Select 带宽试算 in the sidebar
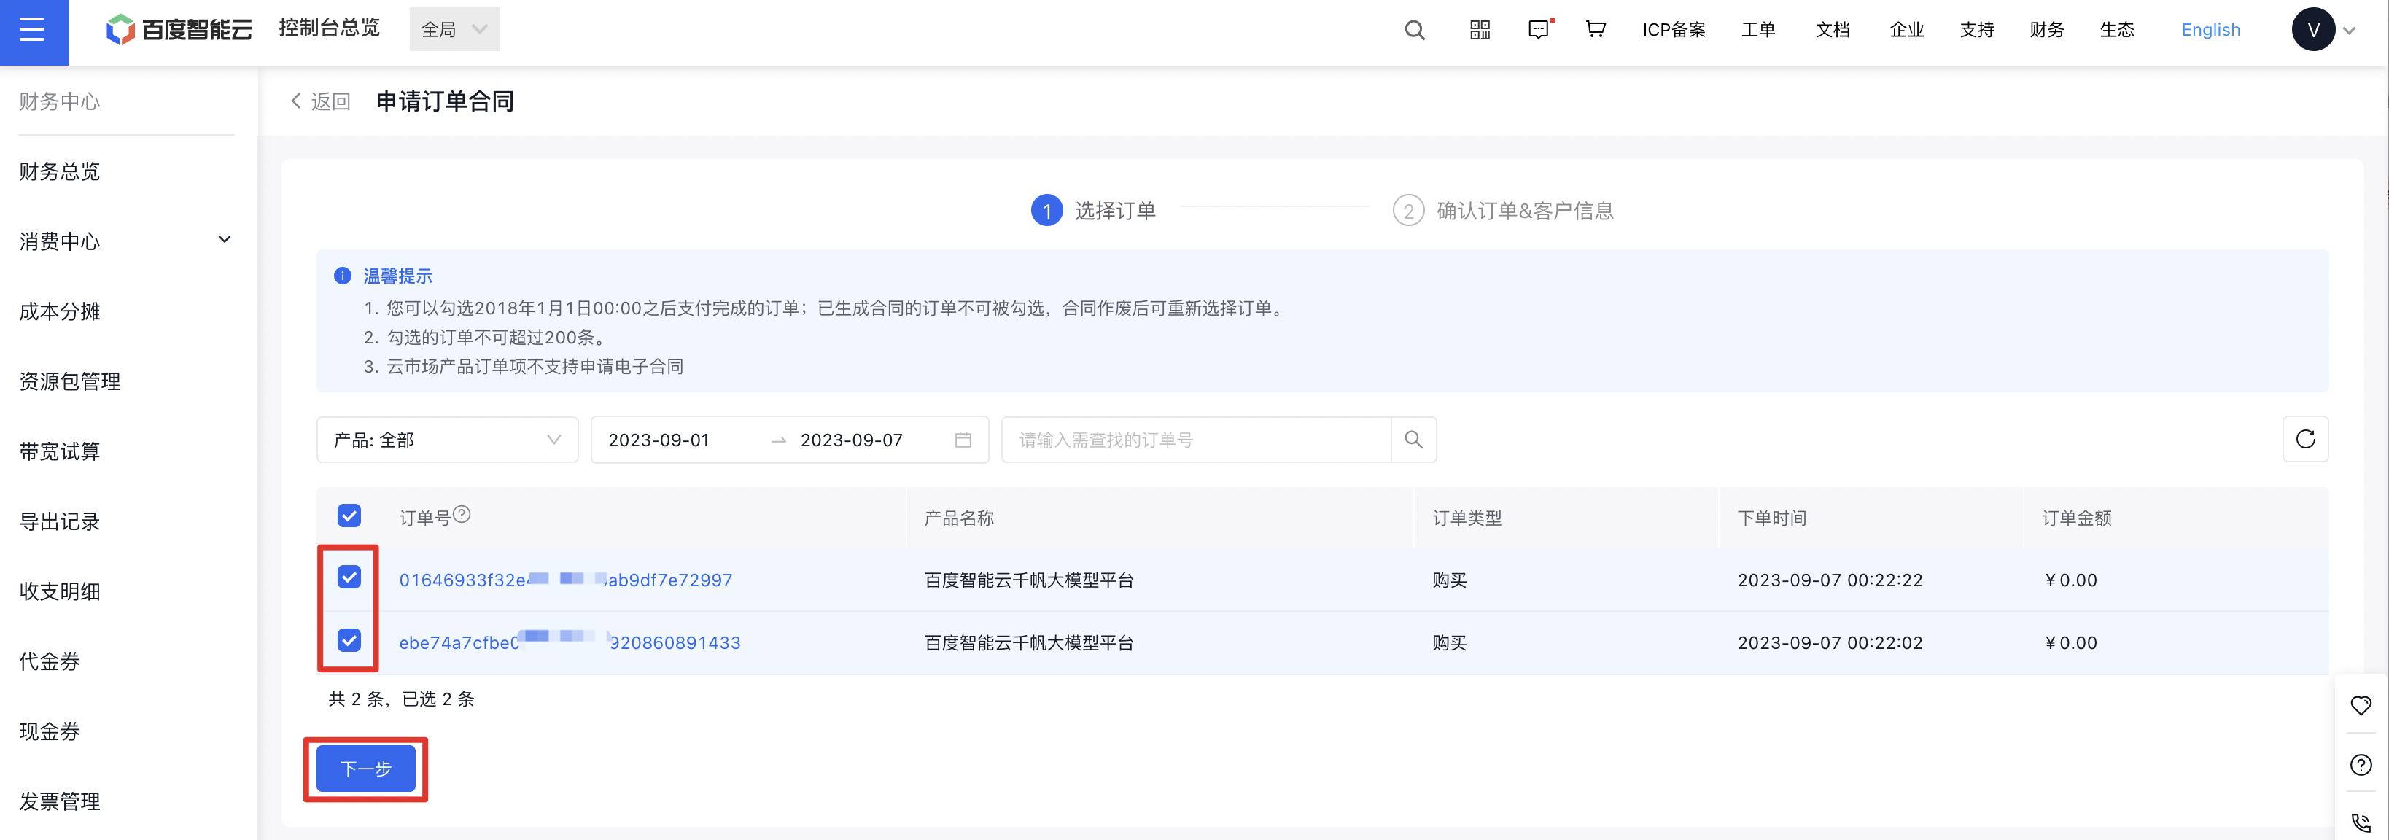Image resolution: width=2389 pixels, height=840 pixels. tap(59, 451)
